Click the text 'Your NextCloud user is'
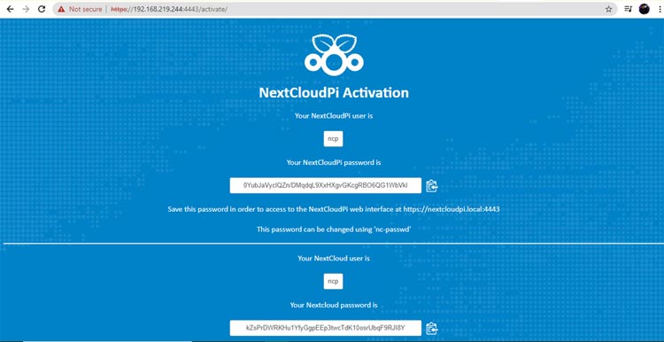Screen dimensions: 664x342 [334, 258]
